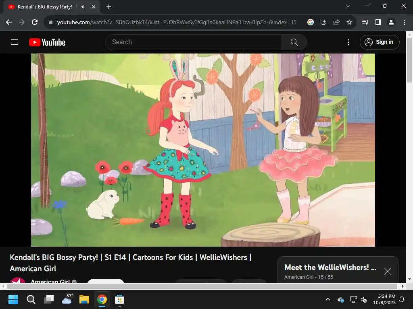This screenshot has width=413, height=309.
Task: Toggle Chrome side panel icon
Action: pos(378,23)
